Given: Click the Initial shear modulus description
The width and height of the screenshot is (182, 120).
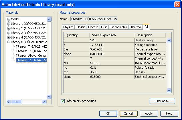Looking at the screenshot, I should pos(150,63).
